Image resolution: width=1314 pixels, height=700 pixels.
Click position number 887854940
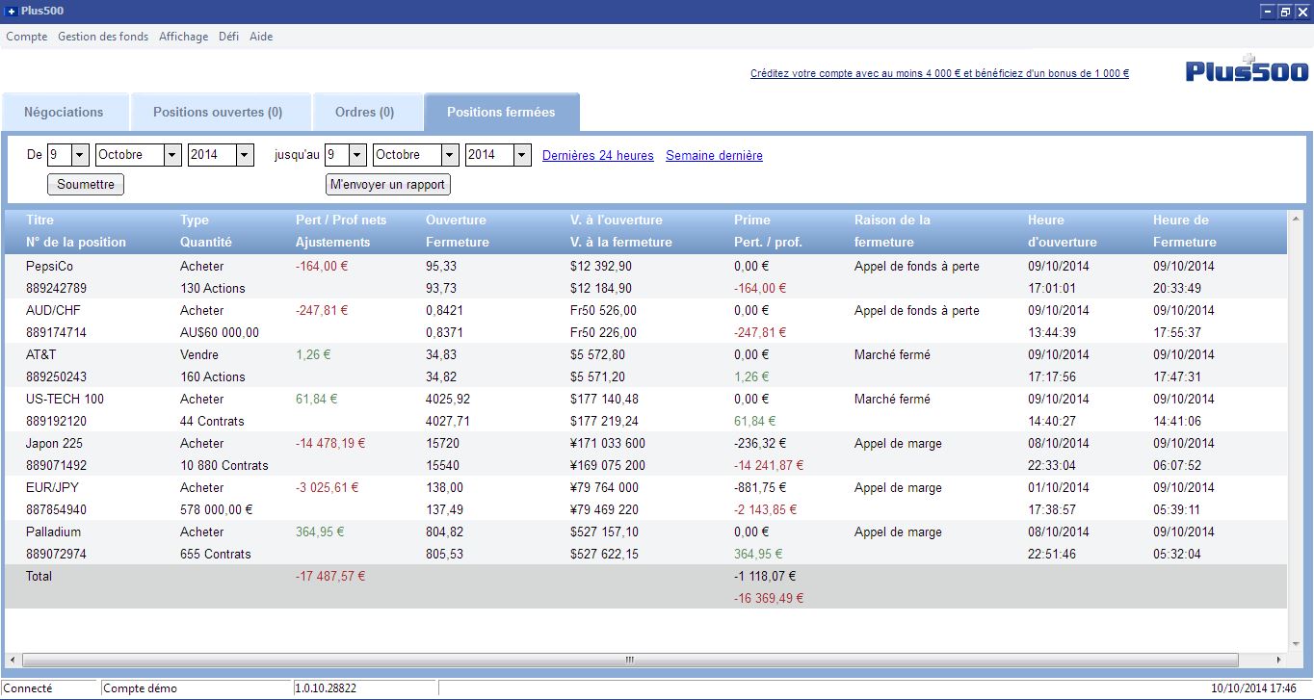(x=56, y=509)
